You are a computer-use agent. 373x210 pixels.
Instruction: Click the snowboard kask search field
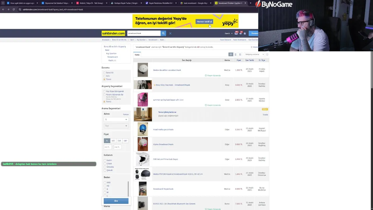[144, 33]
